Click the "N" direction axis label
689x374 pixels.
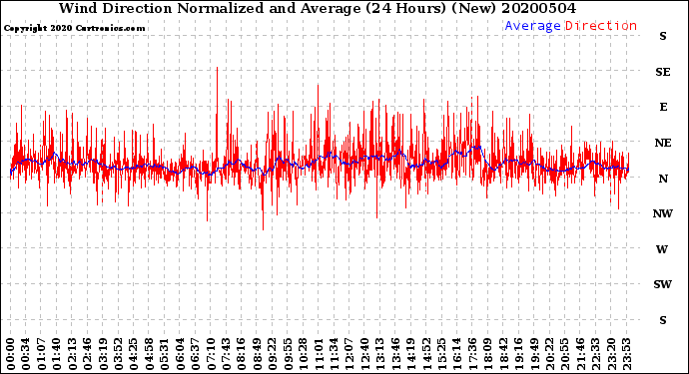(x=663, y=179)
